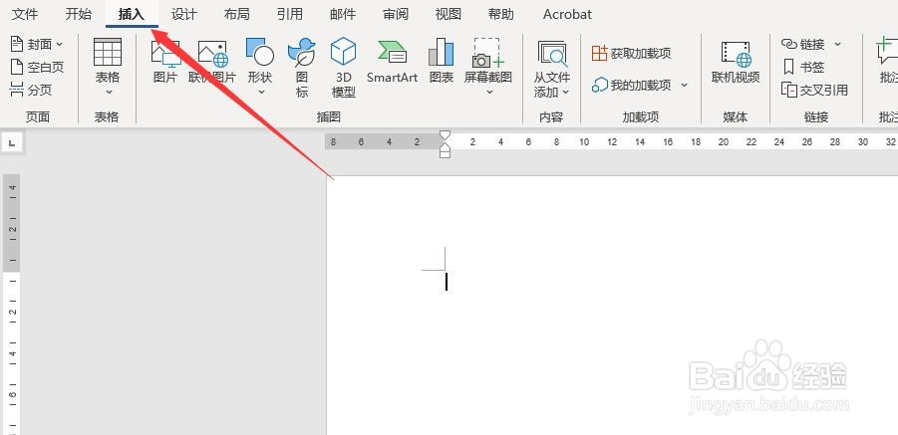Select the 插入 ribbon tab
The image size is (898, 435).
point(132,14)
